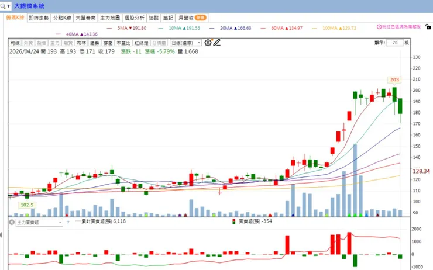Screen dimensions: 433x270
Task: Click the 5MA 191.80 legend entry
Action: (126, 28)
